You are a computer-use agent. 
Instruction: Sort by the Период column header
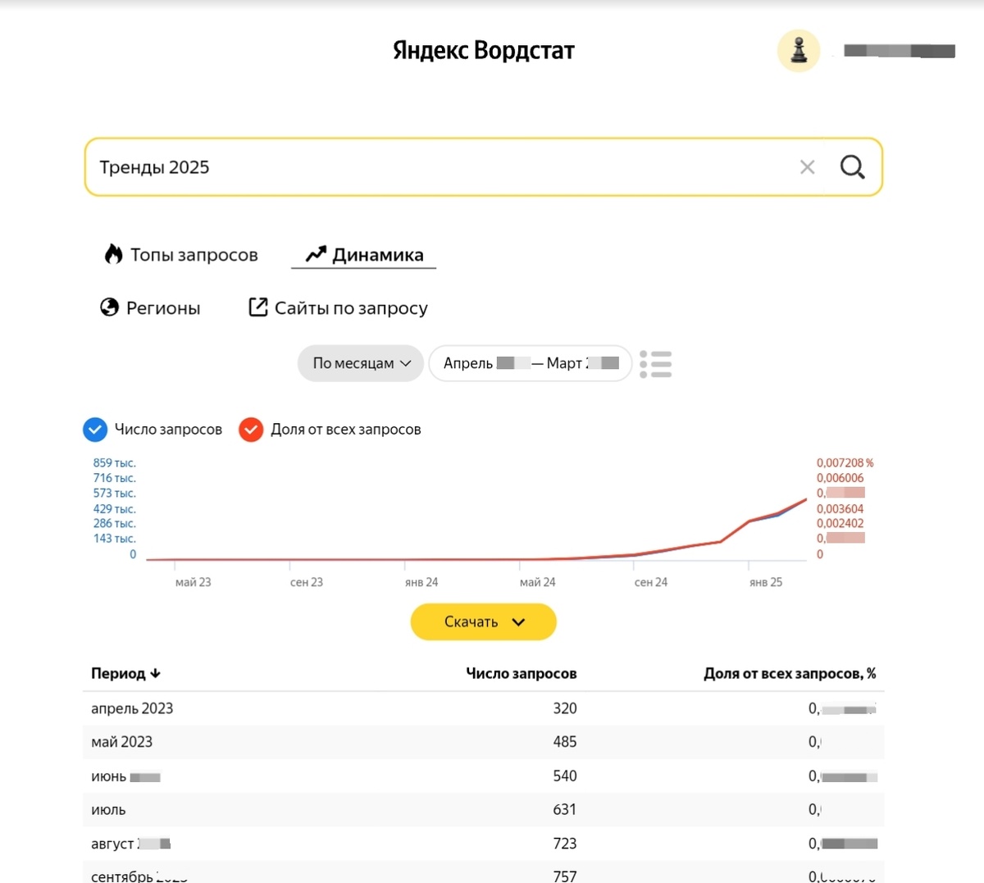click(126, 674)
